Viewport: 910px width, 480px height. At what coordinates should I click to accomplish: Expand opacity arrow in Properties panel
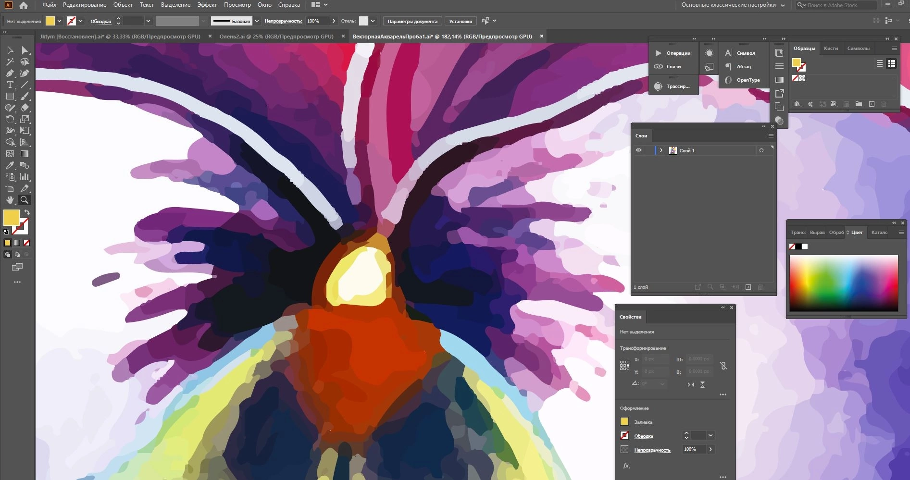pos(711,449)
